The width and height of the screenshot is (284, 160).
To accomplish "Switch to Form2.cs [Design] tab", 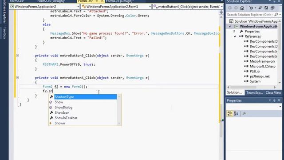I will tap(51, 1).
